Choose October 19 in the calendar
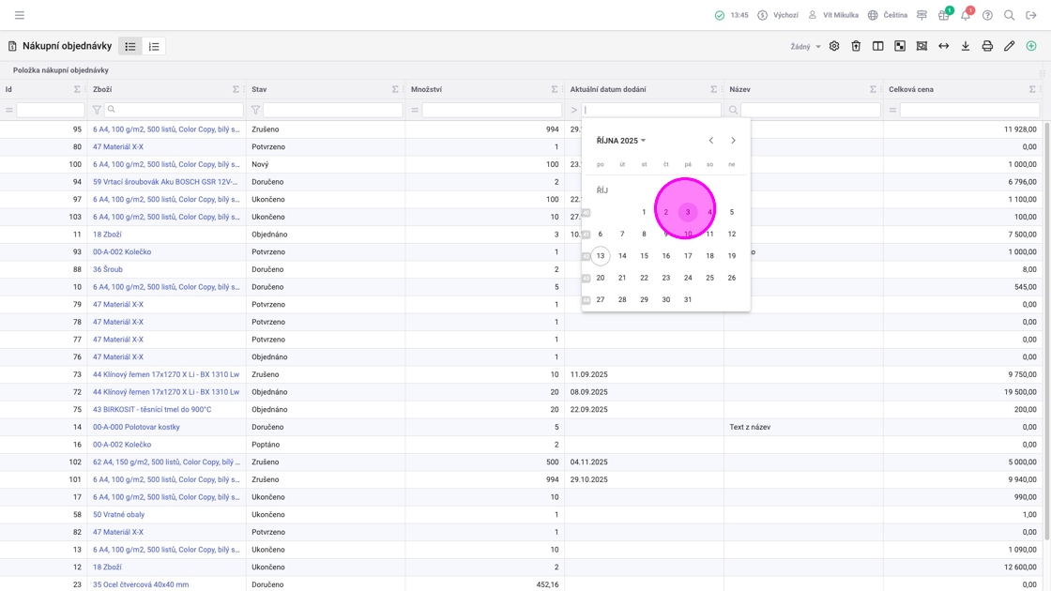The height and width of the screenshot is (591, 1051). 732,256
